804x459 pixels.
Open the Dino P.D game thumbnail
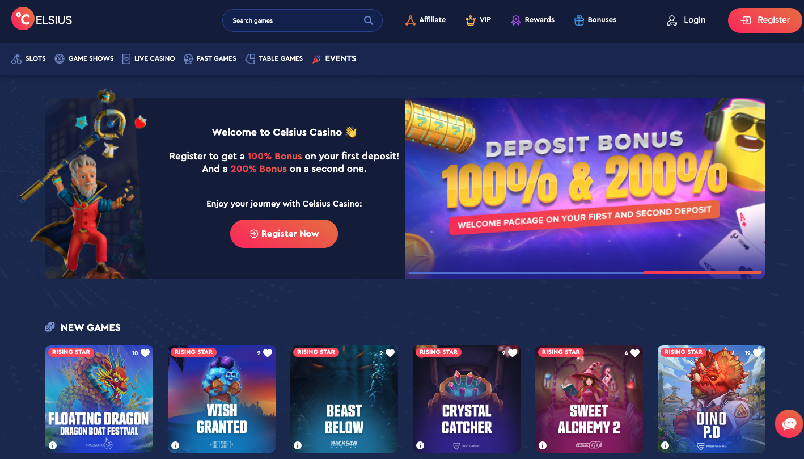pyautogui.click(x=712, y=399)
